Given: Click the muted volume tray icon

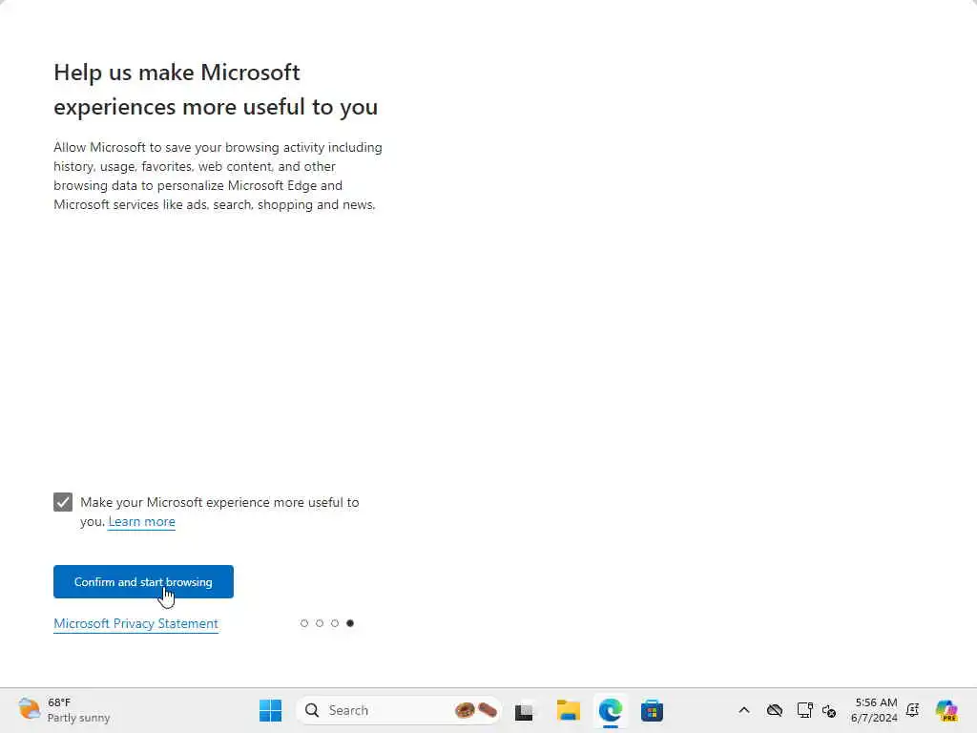Looking at the screenshot, I should pos(829,710).
